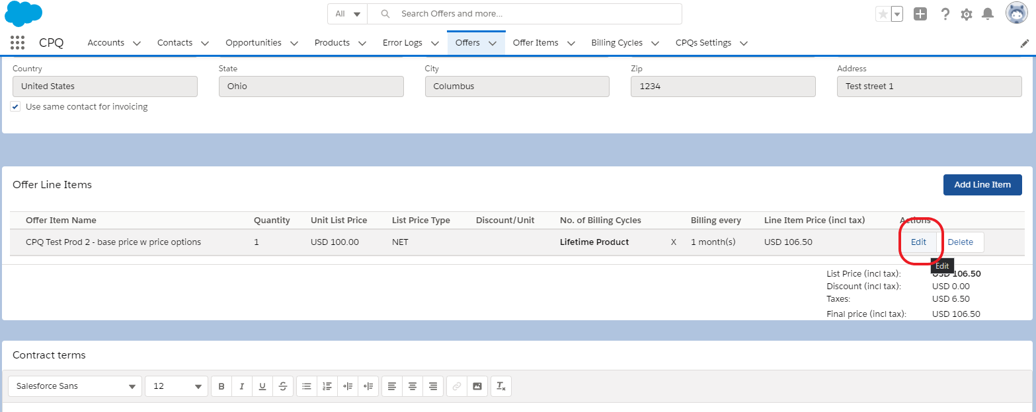Screen dimensions: 1036x412
Task: Switch to the Opportunities tab
Action: (253, 43)
